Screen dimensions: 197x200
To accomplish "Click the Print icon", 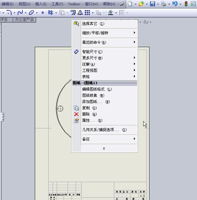I will point(163,4).
